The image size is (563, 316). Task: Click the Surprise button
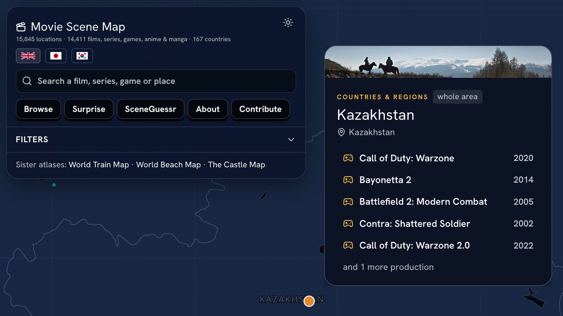89,109
